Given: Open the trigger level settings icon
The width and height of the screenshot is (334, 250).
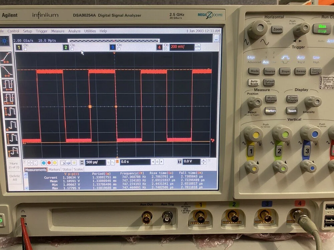Looking at the screenshot, I should [180, 161].
